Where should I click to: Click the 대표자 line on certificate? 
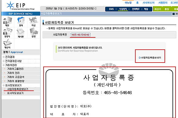tap(69, 114)
